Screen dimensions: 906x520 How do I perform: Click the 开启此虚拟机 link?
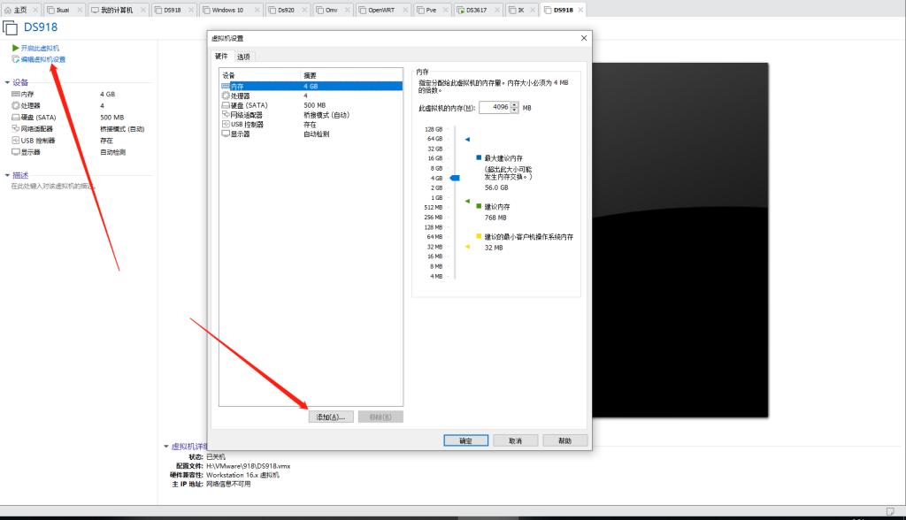click(40, 48)
